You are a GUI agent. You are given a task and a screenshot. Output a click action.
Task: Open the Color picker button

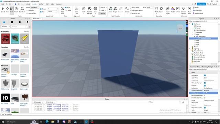click(x=96, y=10)
